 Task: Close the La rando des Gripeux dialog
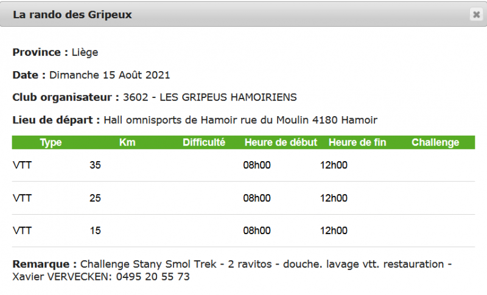point(476,15)
